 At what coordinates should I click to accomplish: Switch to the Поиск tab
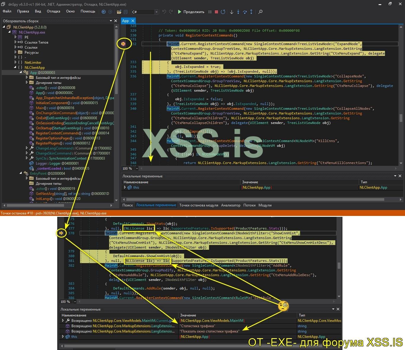pyautogui.click(x=128, y=205)
